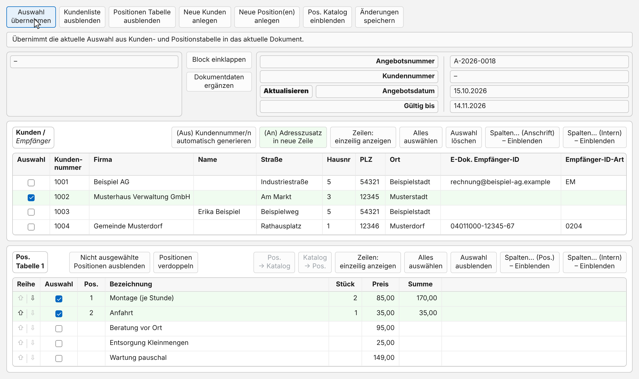Screen dimensions: 639x379
Task: Move Entsorgung Kleinmengen row up
Action: click(21, 343)
